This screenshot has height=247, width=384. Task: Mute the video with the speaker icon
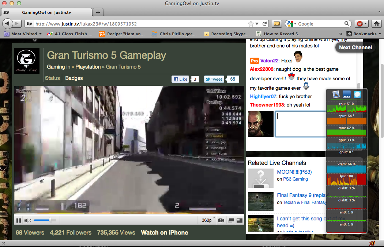pos(27,220)
